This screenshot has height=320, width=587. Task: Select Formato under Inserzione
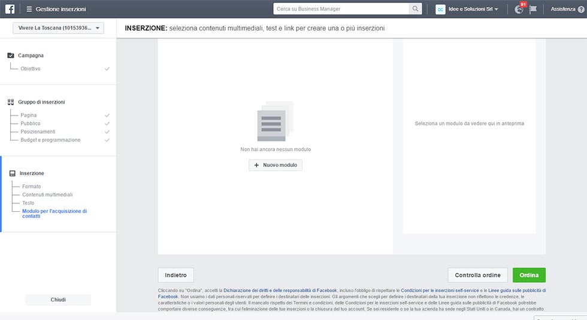click(31, 187)
